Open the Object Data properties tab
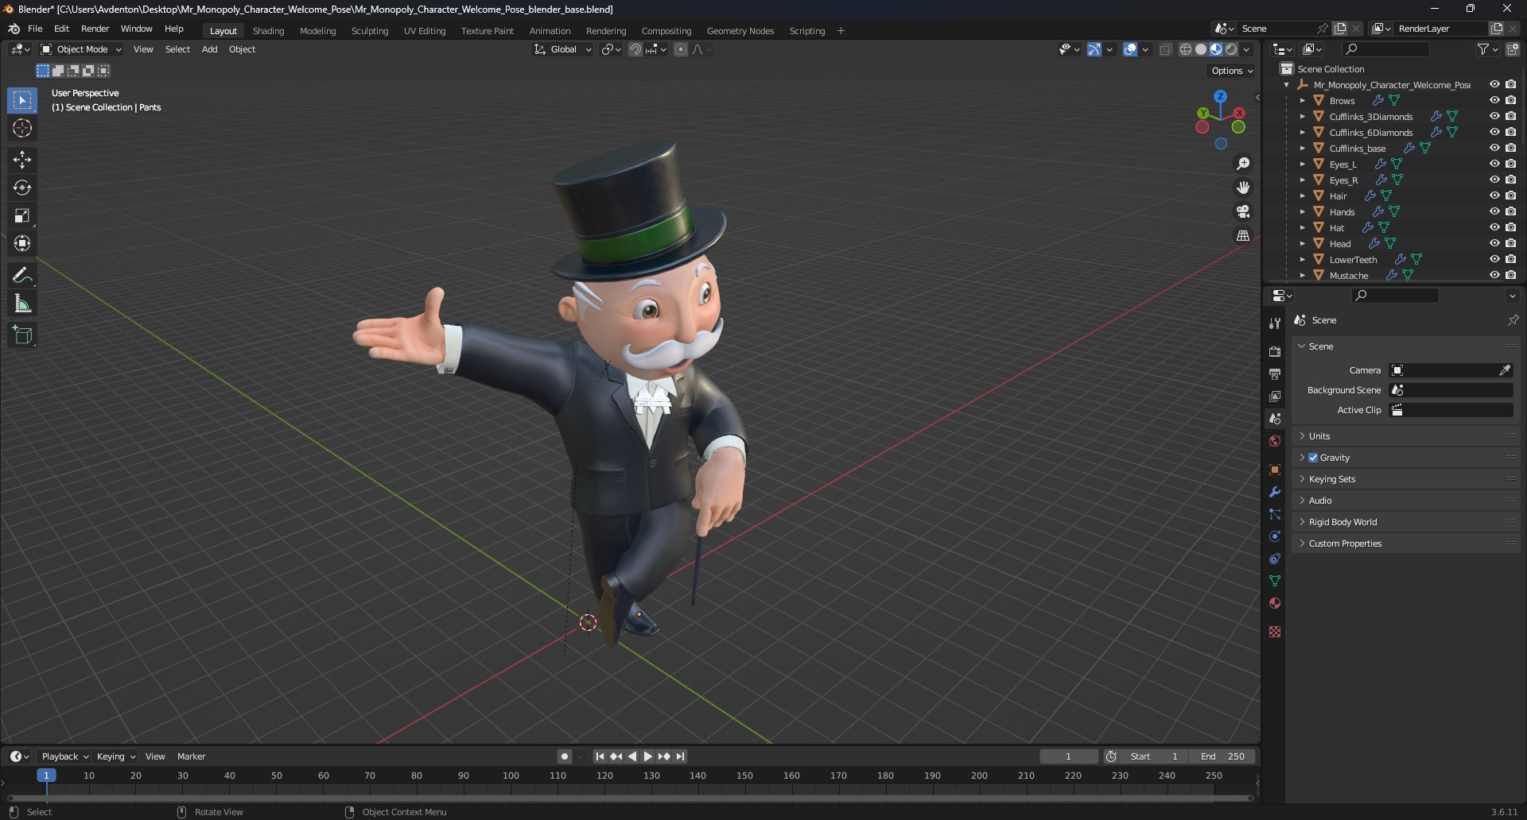 click(1275, 581)
